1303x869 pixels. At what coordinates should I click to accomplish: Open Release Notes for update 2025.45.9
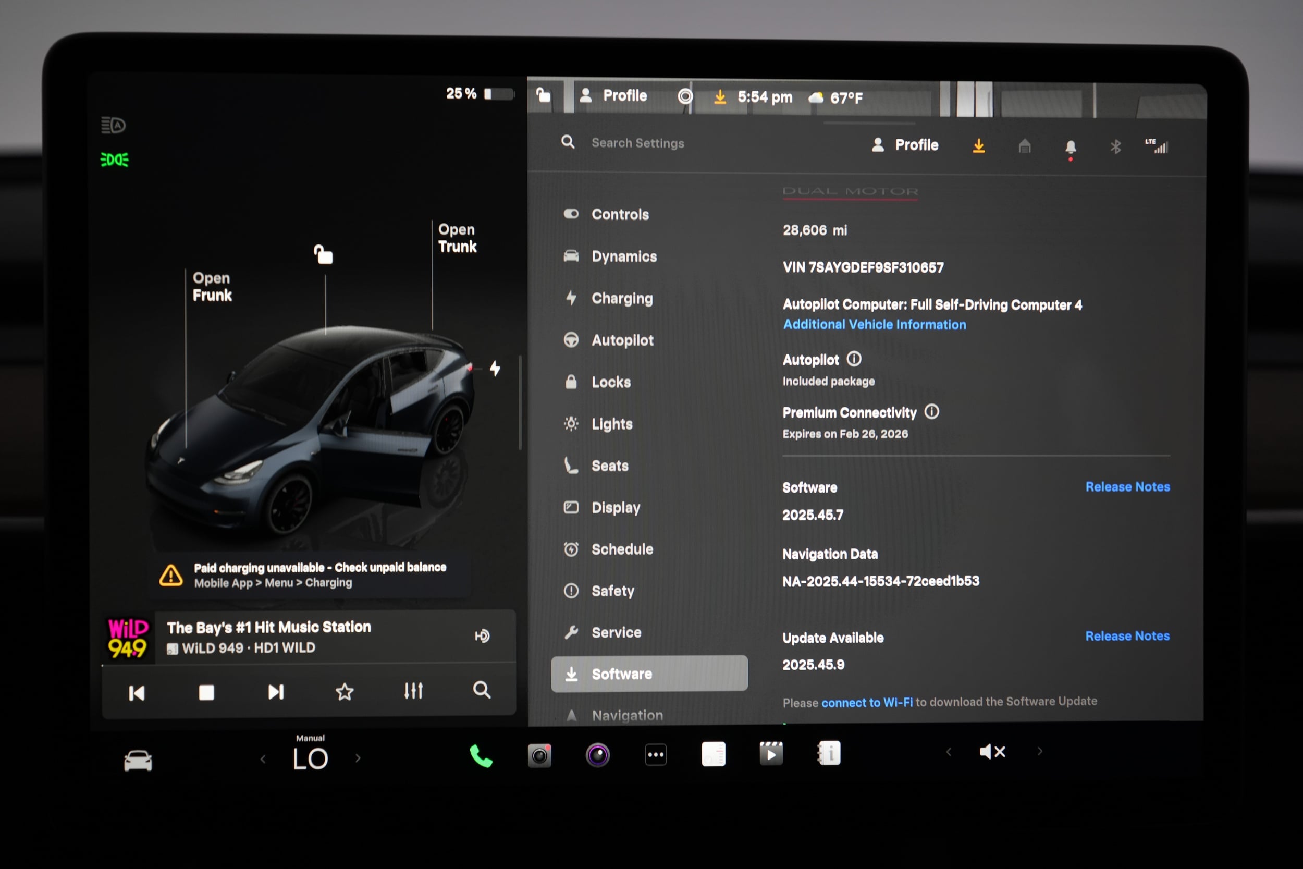pos(1127,635)
